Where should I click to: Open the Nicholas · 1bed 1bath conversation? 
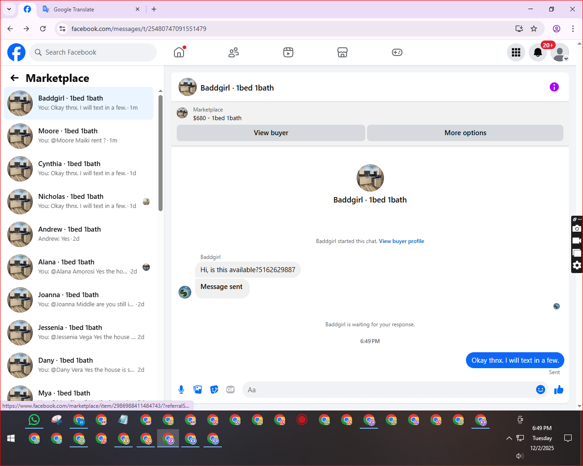[79, 202]
